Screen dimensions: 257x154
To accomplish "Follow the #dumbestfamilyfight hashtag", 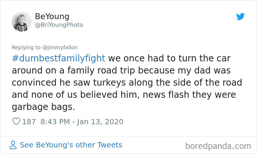I will [x=58, y=58].
